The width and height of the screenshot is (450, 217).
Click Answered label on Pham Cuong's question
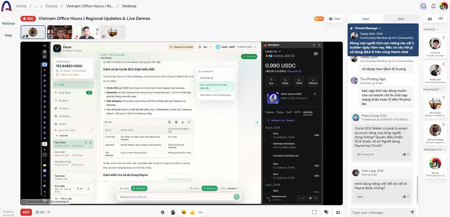[x=365, y=154]
